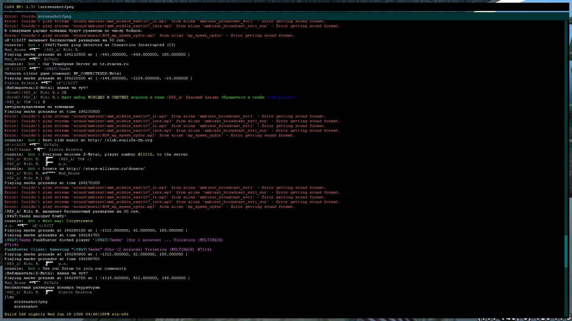Viewport: 572px width, 321px height.
Task: Click the weapon icon between Mad_House and /RED_A/ Miki M.
Action: coord(35,49)
